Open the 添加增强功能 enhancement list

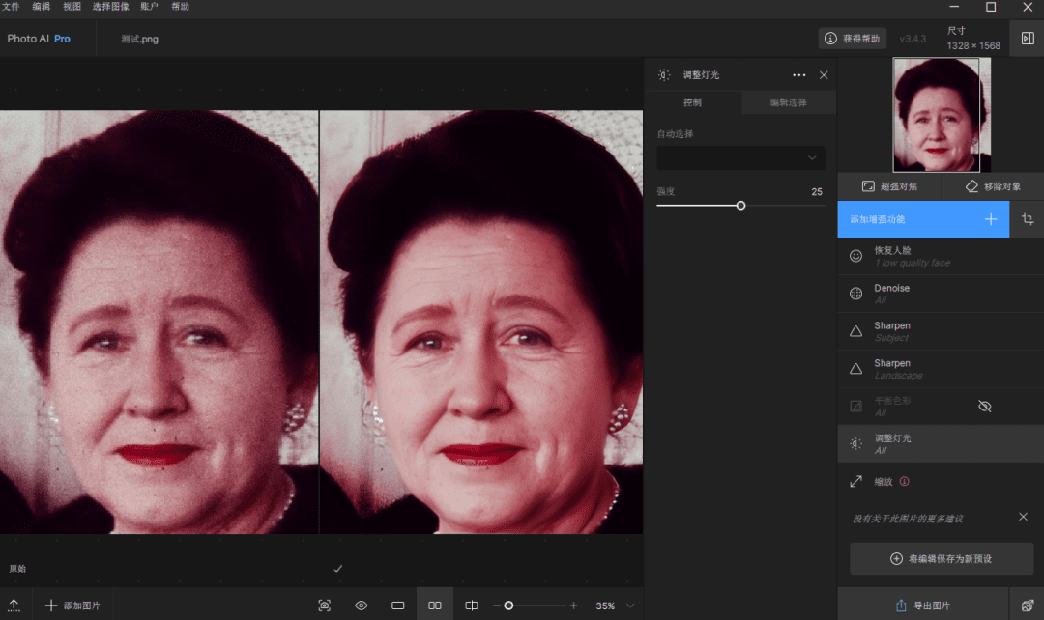click(x=923, y=219)
